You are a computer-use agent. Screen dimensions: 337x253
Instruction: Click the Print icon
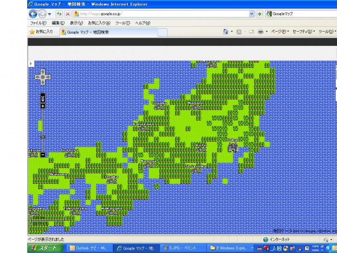coord(260,32)
